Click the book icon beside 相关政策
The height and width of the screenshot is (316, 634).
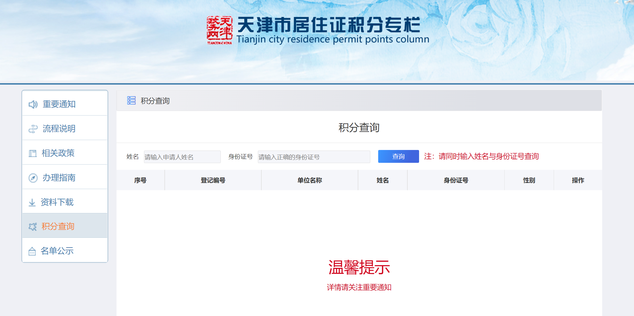pyautogui.click(x=33, y=153)
